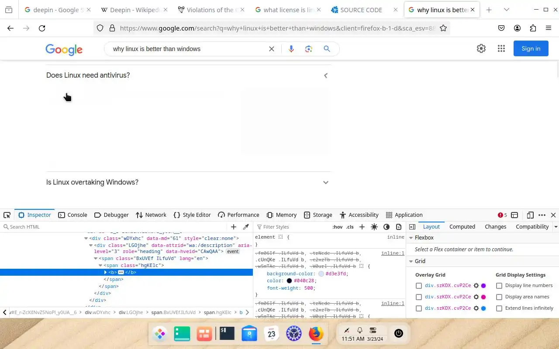559x349 pixels.
Task: Click the Google logo
Action: (x=64, y=50)
